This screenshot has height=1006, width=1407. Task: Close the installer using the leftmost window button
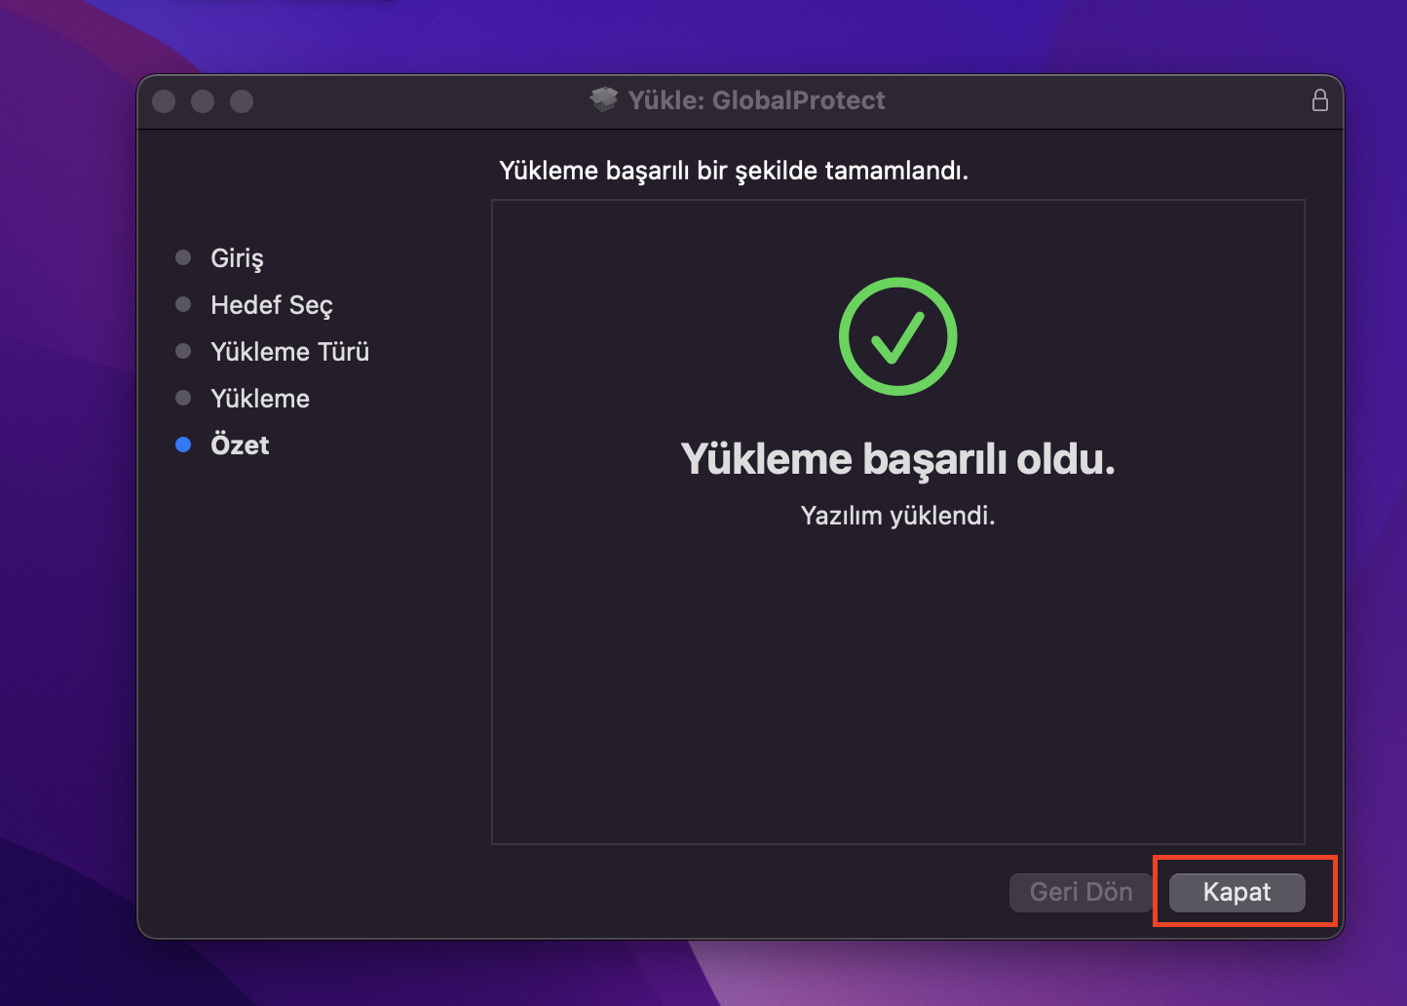click(x=164, y=101)
